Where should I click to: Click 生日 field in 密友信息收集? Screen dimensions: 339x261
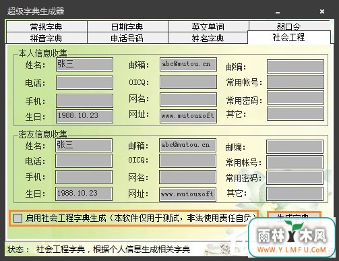coord(84,194)
